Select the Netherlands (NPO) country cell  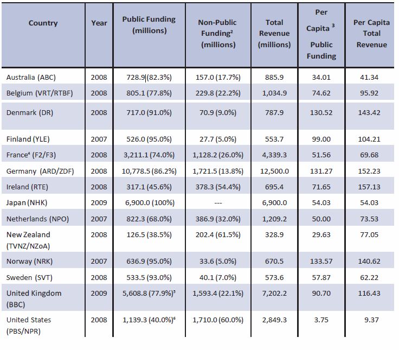point(37,219)
